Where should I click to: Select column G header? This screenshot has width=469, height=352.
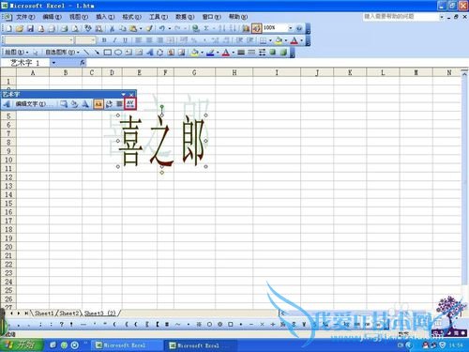click(x=194, y=72)
